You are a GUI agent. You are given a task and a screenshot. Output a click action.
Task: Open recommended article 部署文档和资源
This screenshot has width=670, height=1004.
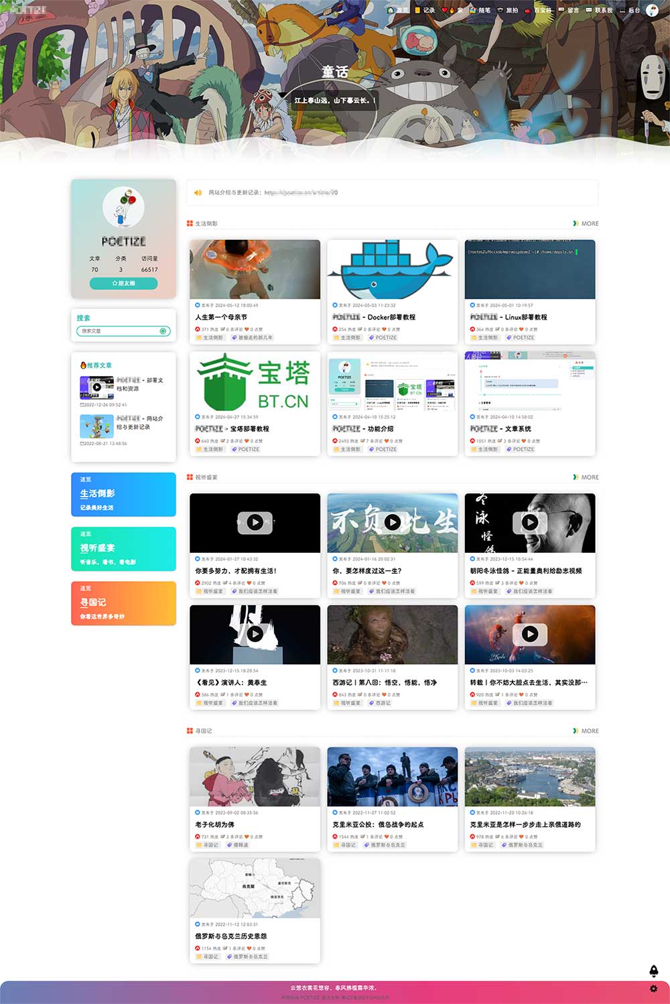pos(140,384)
